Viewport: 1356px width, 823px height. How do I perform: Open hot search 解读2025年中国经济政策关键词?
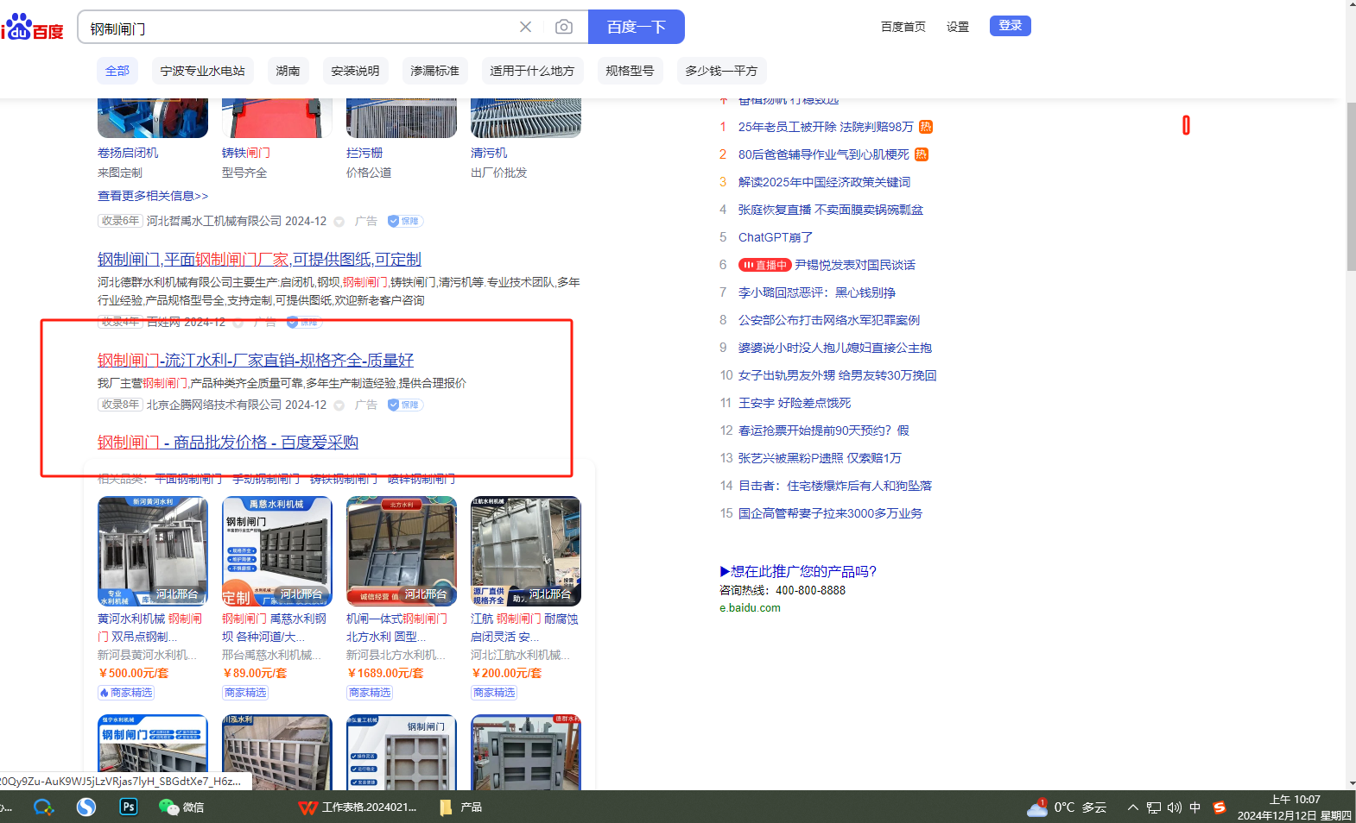tap(824, 182)
